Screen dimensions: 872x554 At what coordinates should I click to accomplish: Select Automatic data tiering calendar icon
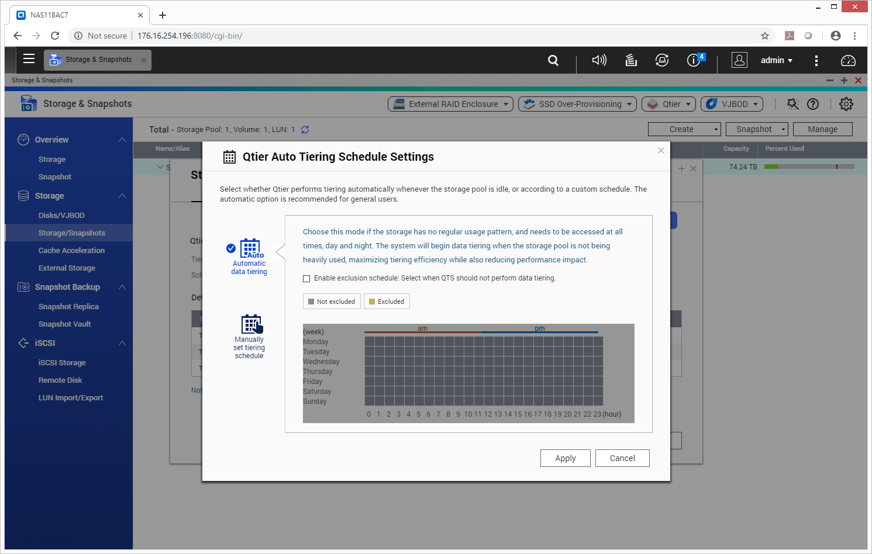tap(250, 248)
